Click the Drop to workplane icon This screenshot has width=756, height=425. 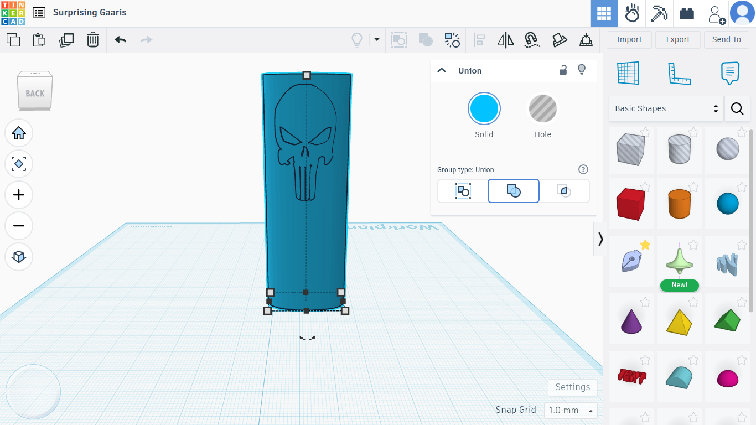[586, 40]
